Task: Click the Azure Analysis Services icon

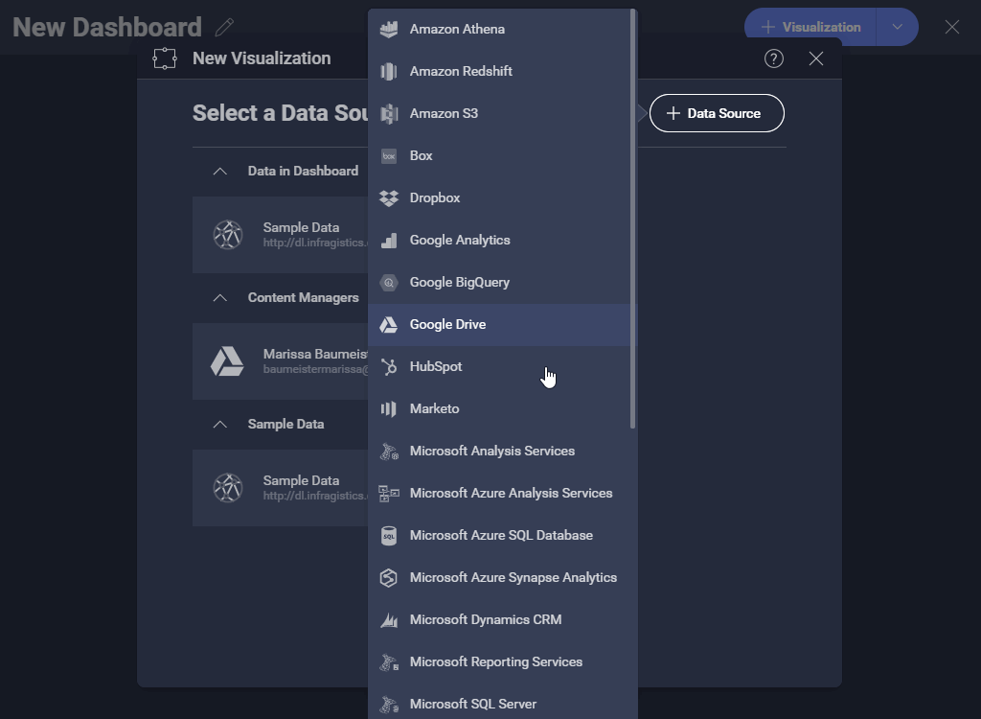Action: tap(389, 494)
